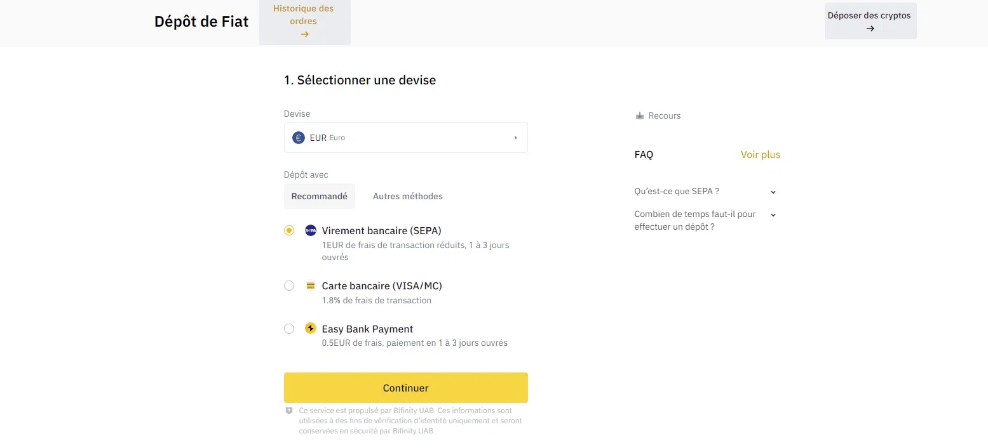Viewport: 988px width, 448px height.
Task: Click the 1EUR de frais de transaction description
Action: (416, 251)
